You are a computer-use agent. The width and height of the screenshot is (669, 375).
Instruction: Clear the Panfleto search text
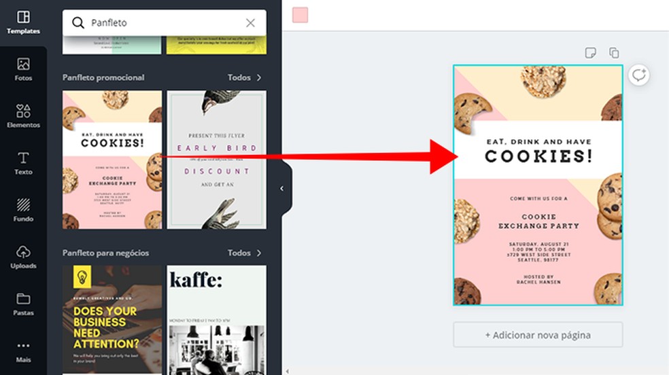[x=250, y=23]
